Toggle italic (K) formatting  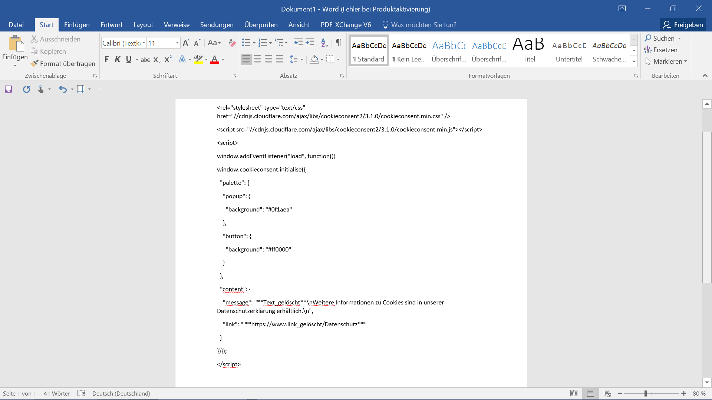point(118,59)
